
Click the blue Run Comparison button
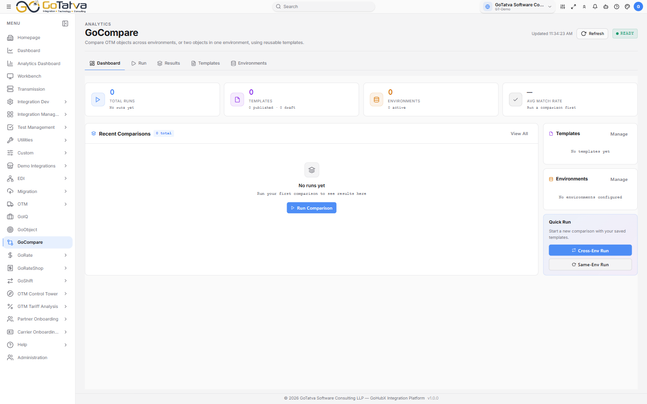click(x=312, y=208)
